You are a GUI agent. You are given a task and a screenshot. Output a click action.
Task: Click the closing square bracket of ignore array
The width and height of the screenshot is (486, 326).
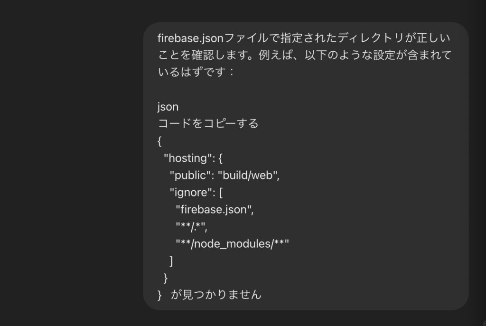(x=171, y=261)
